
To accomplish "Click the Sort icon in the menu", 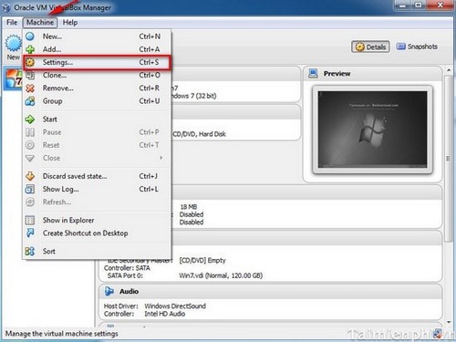I will [30, 251].
